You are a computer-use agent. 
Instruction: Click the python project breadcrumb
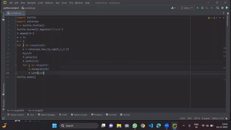(11, 8)
